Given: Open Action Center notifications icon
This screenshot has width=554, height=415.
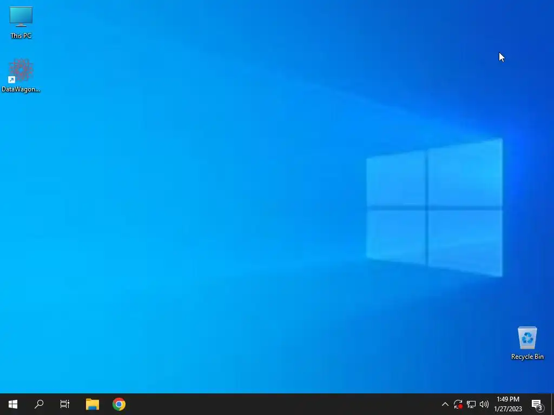Looking at the screenshot, I should point(537,404).
